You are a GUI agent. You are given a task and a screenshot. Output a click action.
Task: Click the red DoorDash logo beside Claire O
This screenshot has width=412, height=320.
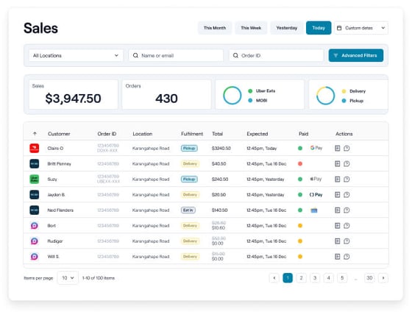point(35,148)
